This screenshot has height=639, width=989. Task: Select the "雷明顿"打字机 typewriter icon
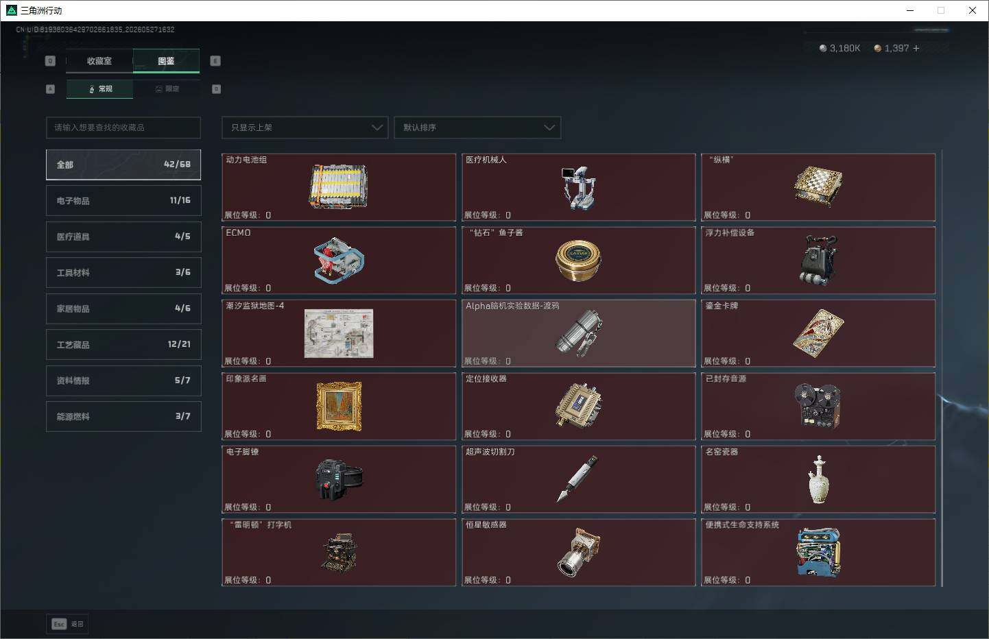tap(339, 553)
